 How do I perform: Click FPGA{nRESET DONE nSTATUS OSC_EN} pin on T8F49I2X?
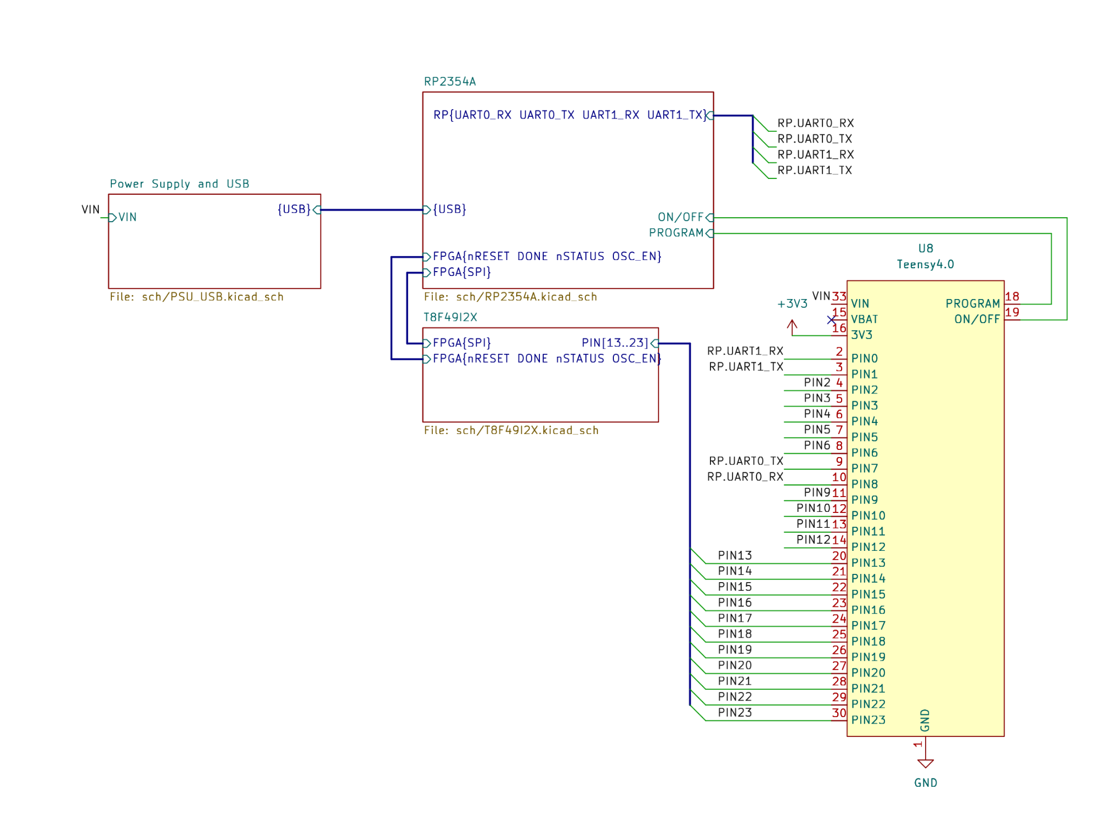[x=543, y=359]
